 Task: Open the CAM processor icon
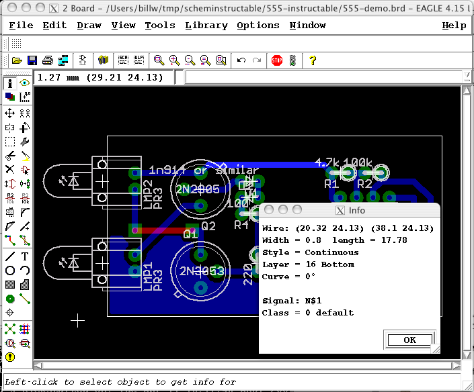(x=63, y=60)
